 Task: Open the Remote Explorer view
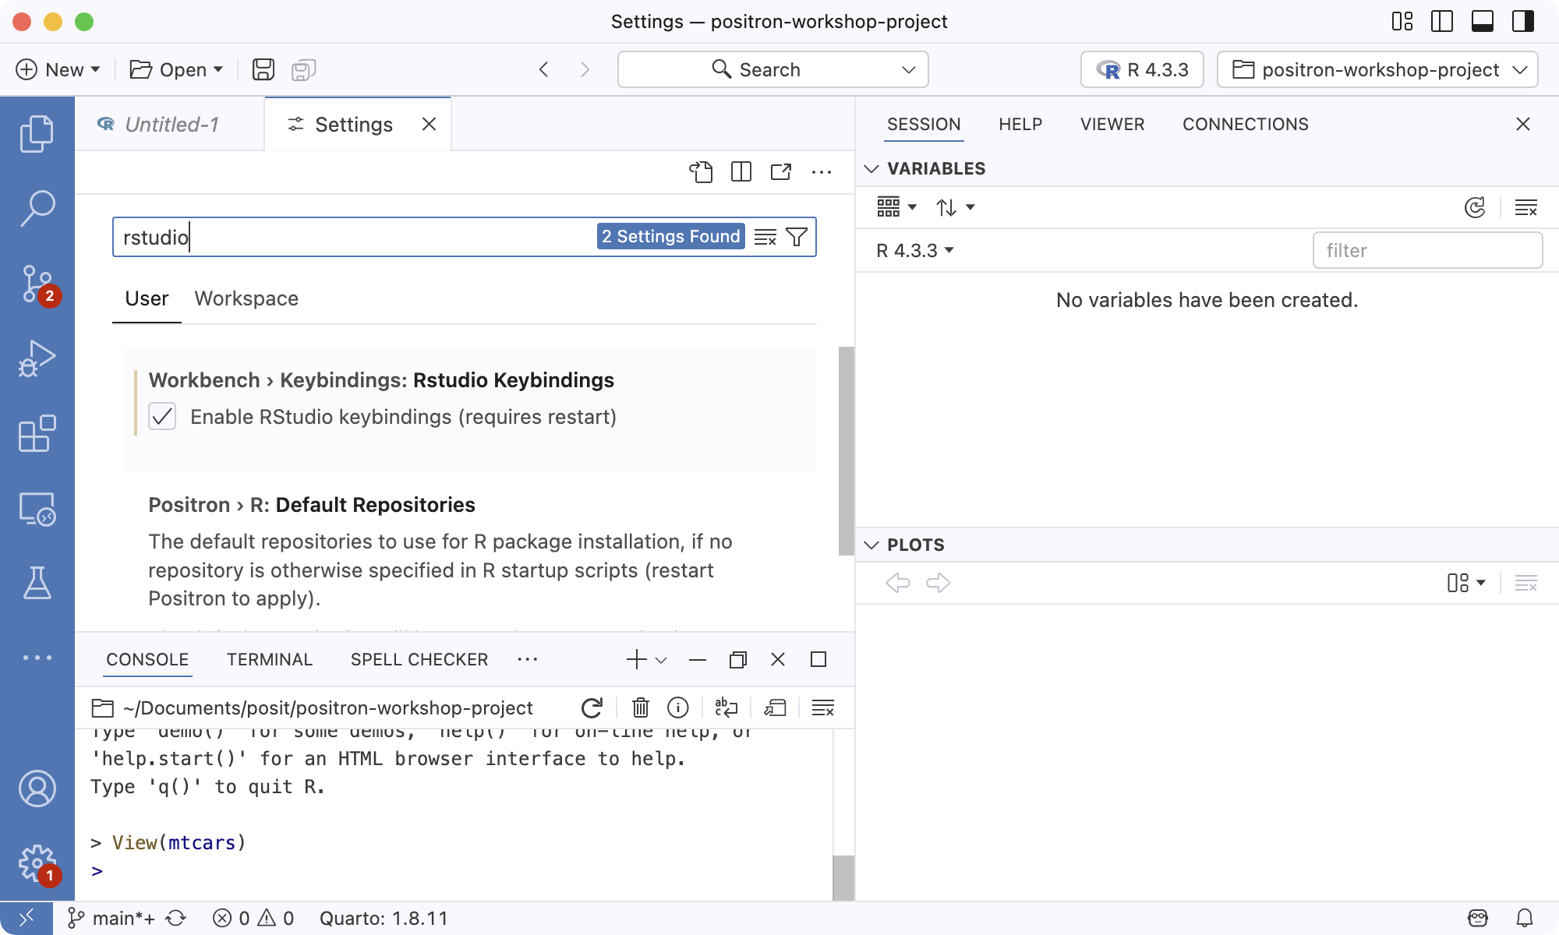click(x=37, y=509)
